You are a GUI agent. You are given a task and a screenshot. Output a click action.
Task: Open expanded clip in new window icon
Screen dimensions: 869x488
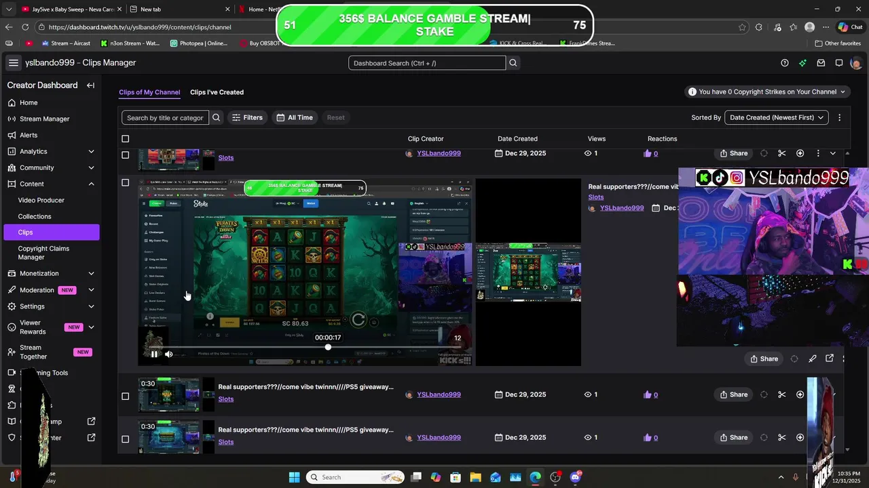click(x=829, y=359)
